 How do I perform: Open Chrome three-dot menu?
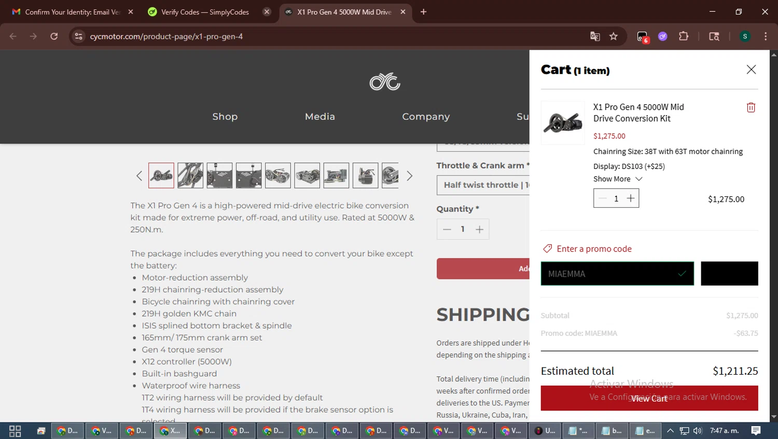pyautogui.click(x=766, y=36)
